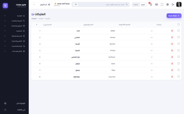
Task: Expand الرئيسية home menu in sidebar
Action: pos(14,16)
